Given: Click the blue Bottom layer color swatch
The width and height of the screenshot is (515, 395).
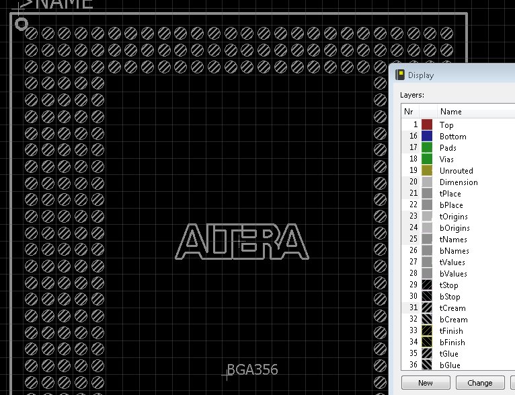Looking at the screenshot, I should pos(427,137).
